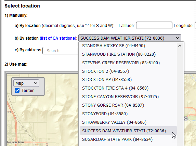Uncheck the Terrain checkbox
This screenshot has height=146, width=196.
pyautogui.click(x=17, y=90)
